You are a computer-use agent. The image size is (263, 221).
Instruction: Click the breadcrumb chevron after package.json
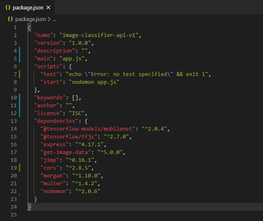(49, 19)
